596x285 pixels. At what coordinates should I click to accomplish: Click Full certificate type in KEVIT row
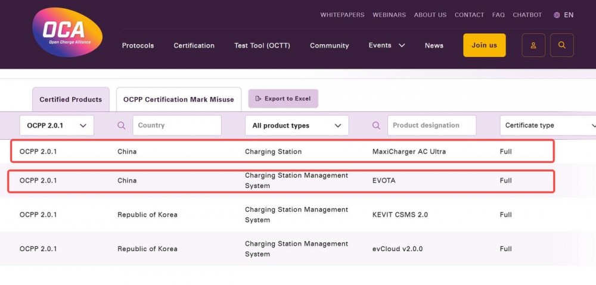pyautogui.click(x=506, y=215)
